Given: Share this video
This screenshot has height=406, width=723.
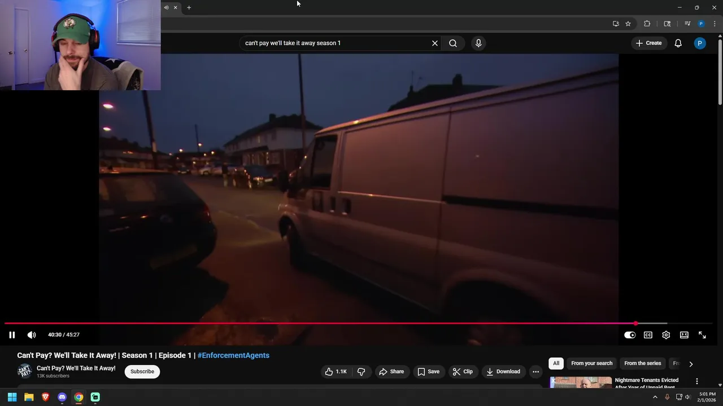Looking at the screenshot, I should click(391, 372).
